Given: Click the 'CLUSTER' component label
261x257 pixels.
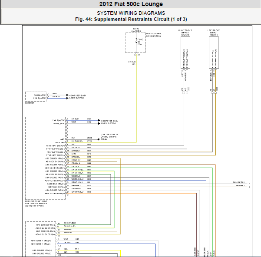Looking at the screenshot, I should 30,103.
